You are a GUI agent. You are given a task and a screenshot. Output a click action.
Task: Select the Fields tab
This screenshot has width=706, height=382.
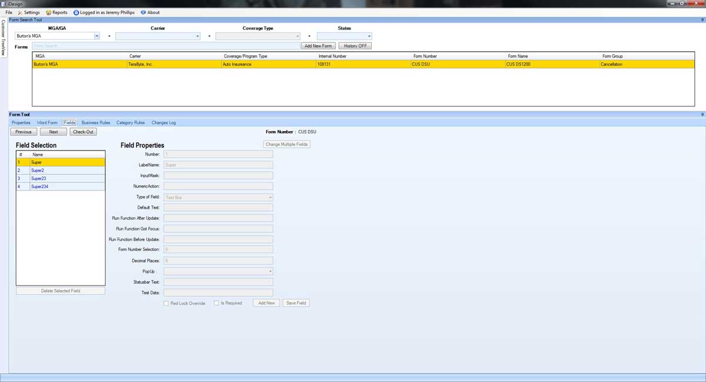(69, 123)
